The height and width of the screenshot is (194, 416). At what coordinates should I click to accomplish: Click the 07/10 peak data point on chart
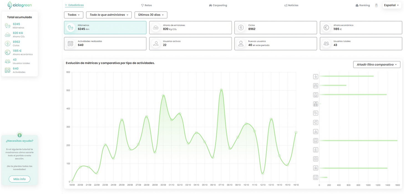tap(221, 90)
